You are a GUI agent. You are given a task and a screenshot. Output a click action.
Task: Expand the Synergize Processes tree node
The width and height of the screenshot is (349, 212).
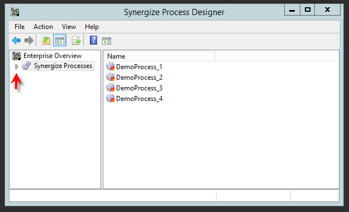[x=17, y=66]
